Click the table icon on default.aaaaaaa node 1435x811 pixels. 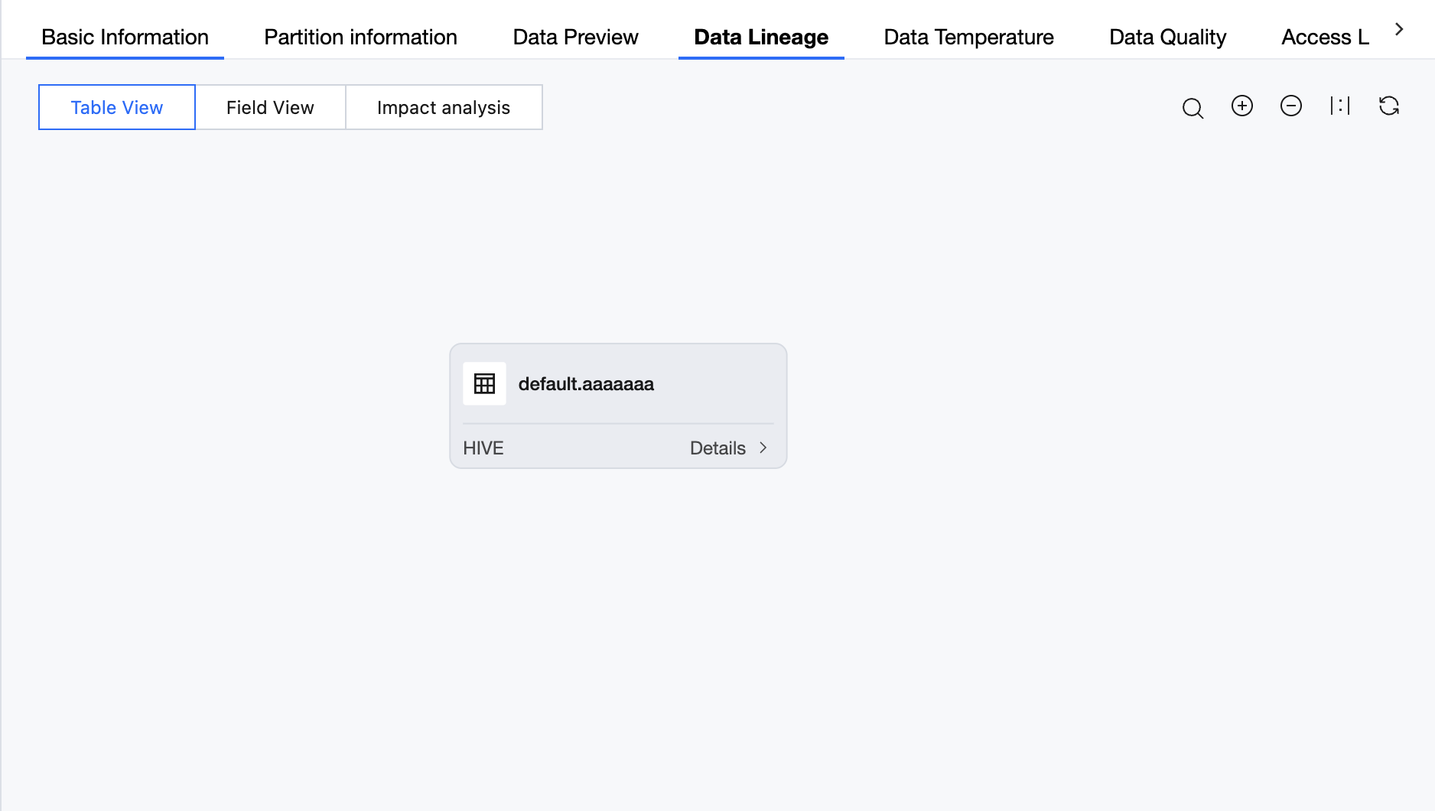pyautogui.click(x=484, y=383)
